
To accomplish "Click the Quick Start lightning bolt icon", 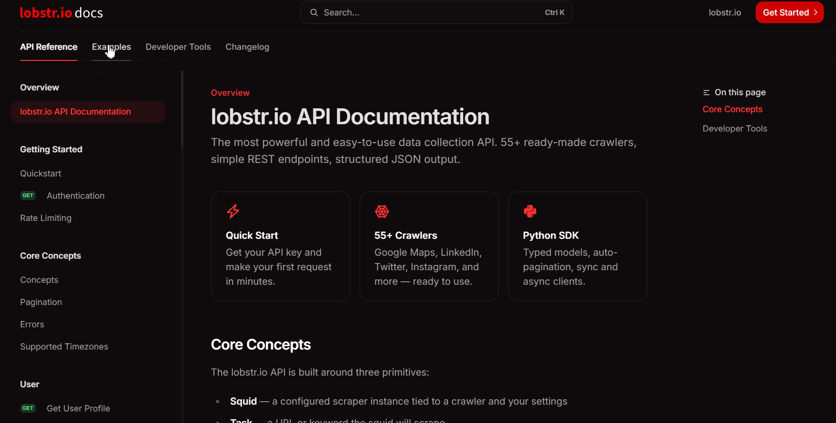I will (x=233, y=211).
